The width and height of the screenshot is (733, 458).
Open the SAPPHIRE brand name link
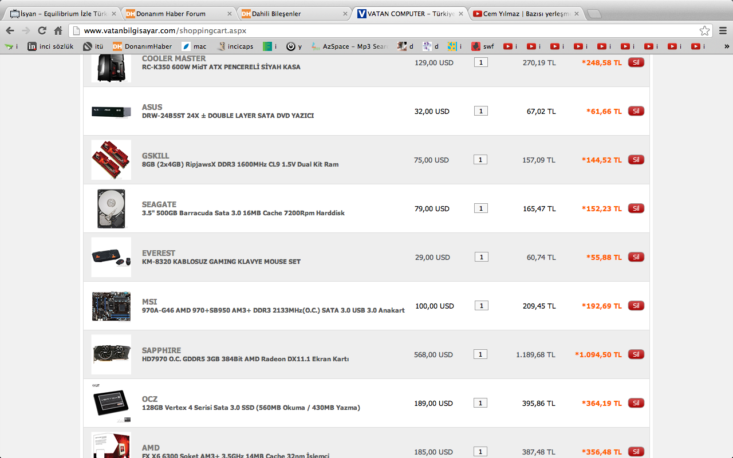[x=161, y=350]
